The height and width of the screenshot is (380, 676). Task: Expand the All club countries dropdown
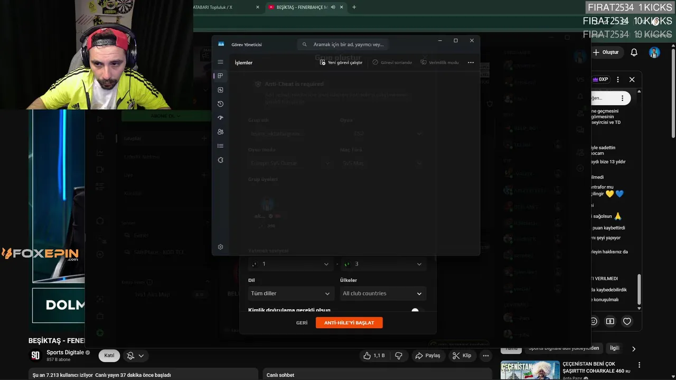pyautogui.click(x=383, y=293)
